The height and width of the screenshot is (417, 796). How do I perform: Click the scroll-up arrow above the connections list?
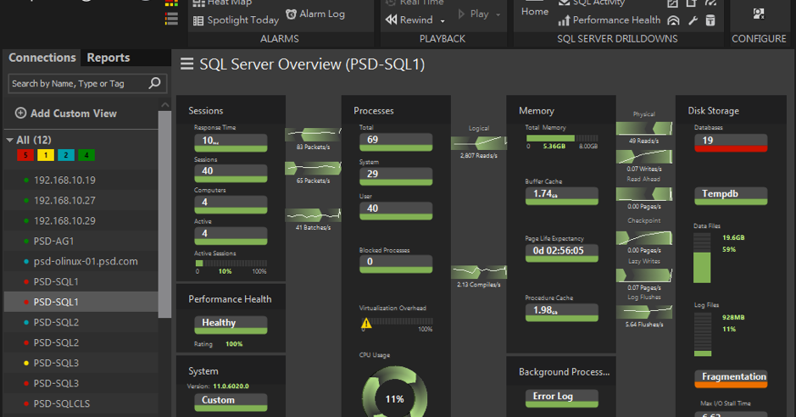click(164, 104)
